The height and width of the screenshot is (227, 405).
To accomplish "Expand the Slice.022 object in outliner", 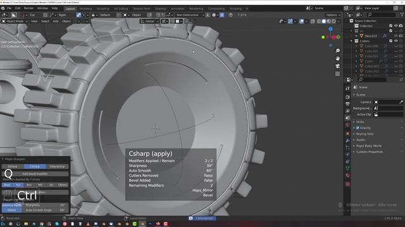I will tap(356, 36).
